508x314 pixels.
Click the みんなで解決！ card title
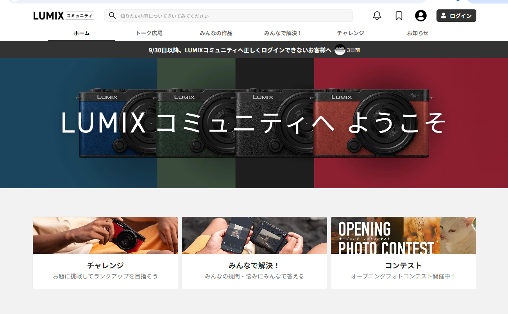254,266
